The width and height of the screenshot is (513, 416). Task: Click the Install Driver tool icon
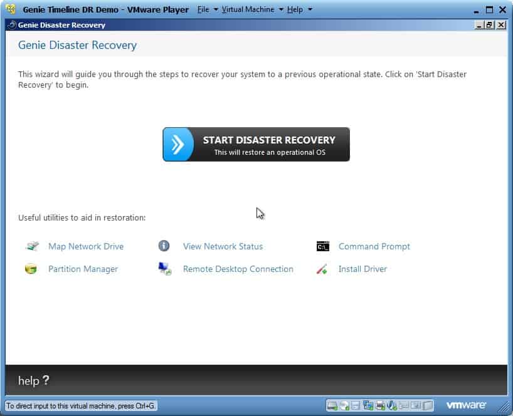[322, 269]
